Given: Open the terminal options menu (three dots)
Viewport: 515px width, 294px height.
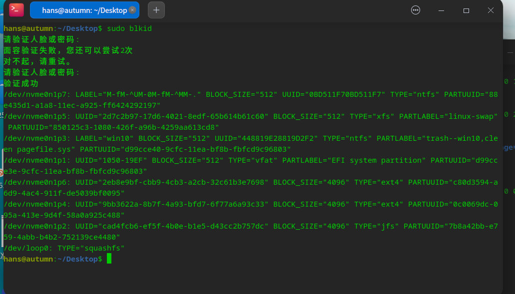Looking at the screenshot, I should [416, 10].
